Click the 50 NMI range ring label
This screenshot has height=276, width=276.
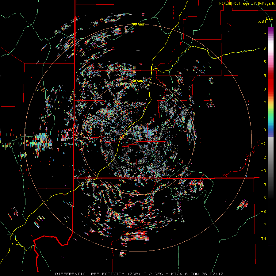tap(138, 81)
